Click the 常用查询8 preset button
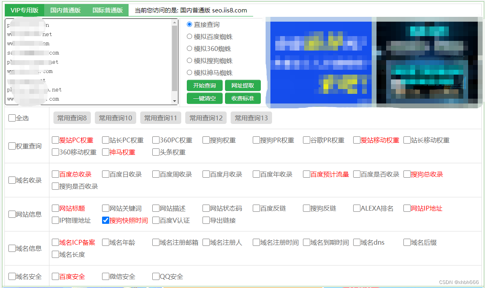 (x=72, y=118)
